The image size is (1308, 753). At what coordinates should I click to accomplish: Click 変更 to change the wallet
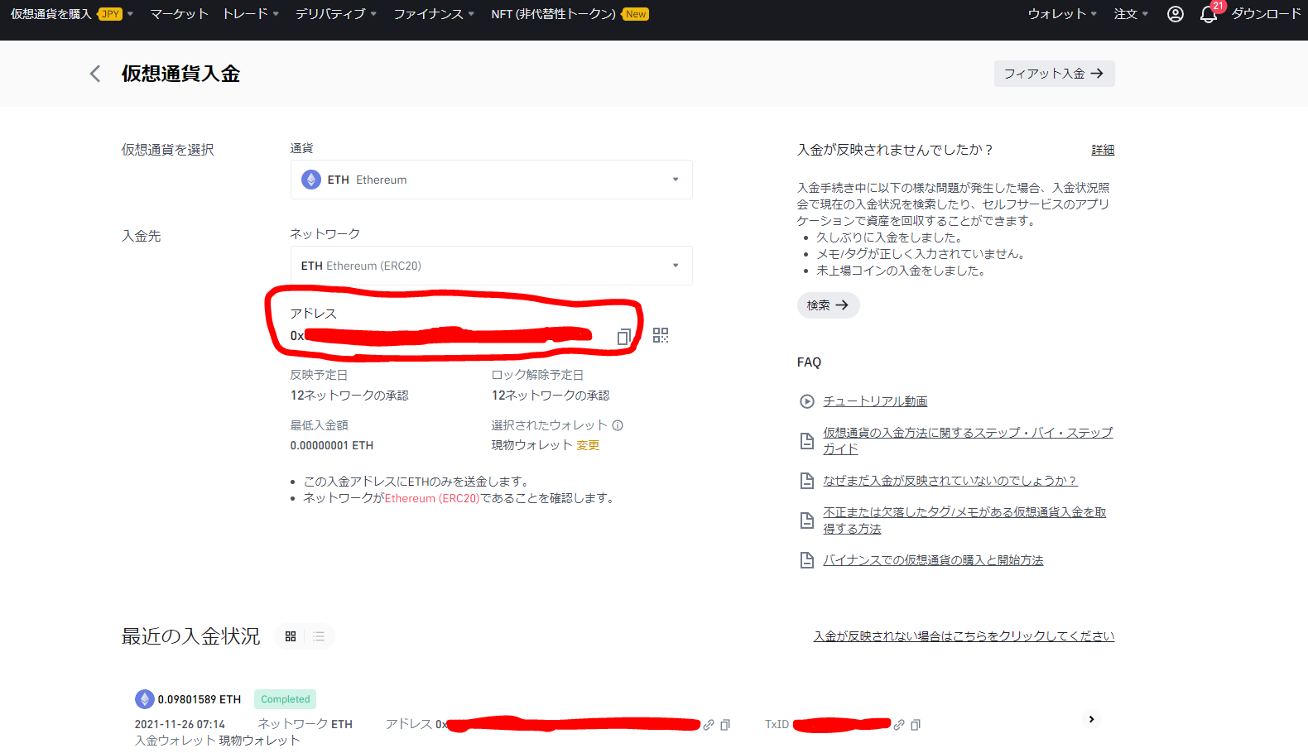pos(588,445)
